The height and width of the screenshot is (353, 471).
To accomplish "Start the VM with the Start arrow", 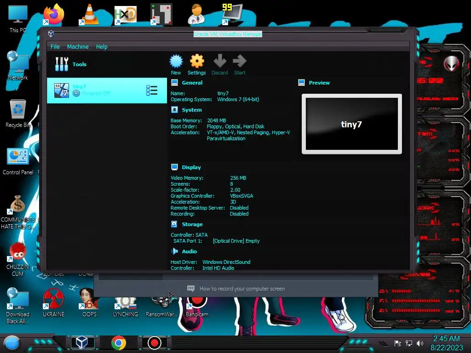I will click(240, 61).
